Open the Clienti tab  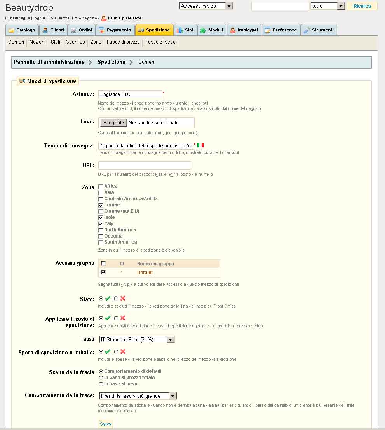(x=53, y=30)
